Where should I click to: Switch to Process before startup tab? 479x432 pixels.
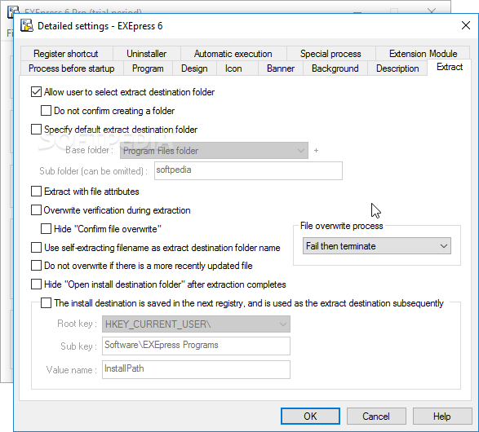[72, 68]
